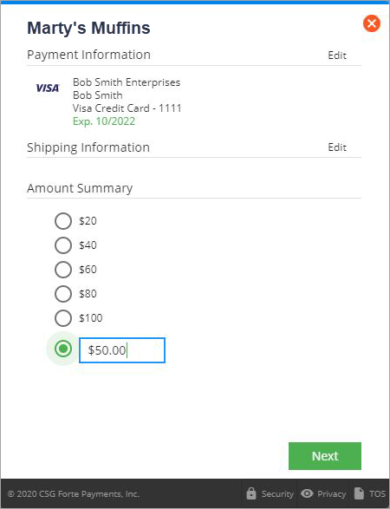This screenshot has height=509, width=390.
Task: Expand the Shipping Information header
Action: pos(88,147)
